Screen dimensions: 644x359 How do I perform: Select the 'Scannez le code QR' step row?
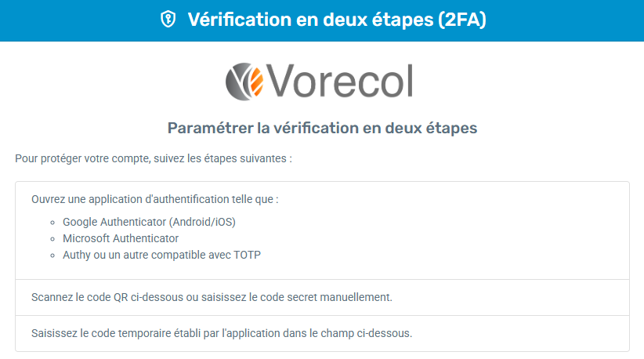click(x=323, y=297)
